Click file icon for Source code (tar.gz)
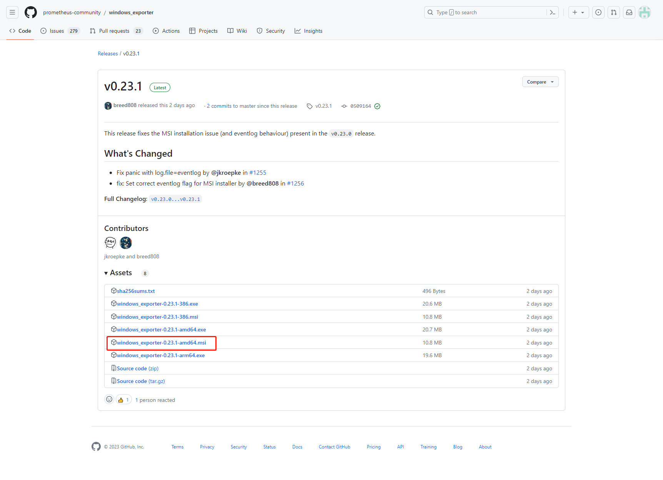 114,381
